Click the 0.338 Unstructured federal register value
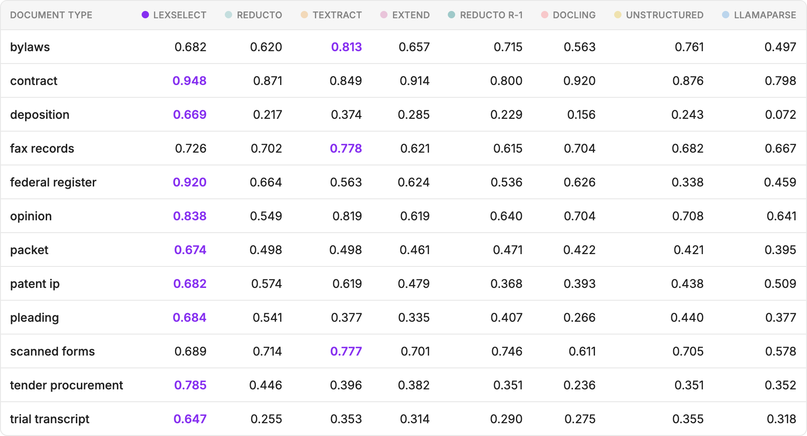This screenshot has height=436, width=807. click(687, 182)
